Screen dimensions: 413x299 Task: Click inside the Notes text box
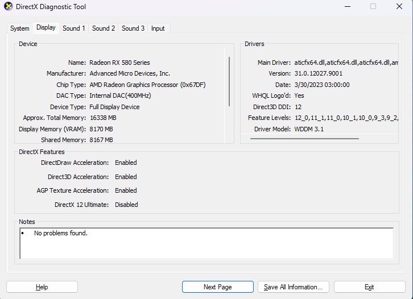click(x=206, y=243)
